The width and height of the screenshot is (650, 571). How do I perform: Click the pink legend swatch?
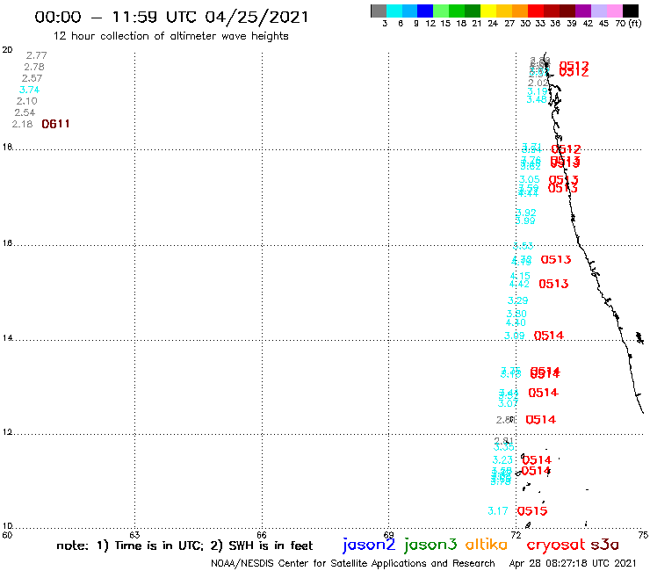coord(614,11)
